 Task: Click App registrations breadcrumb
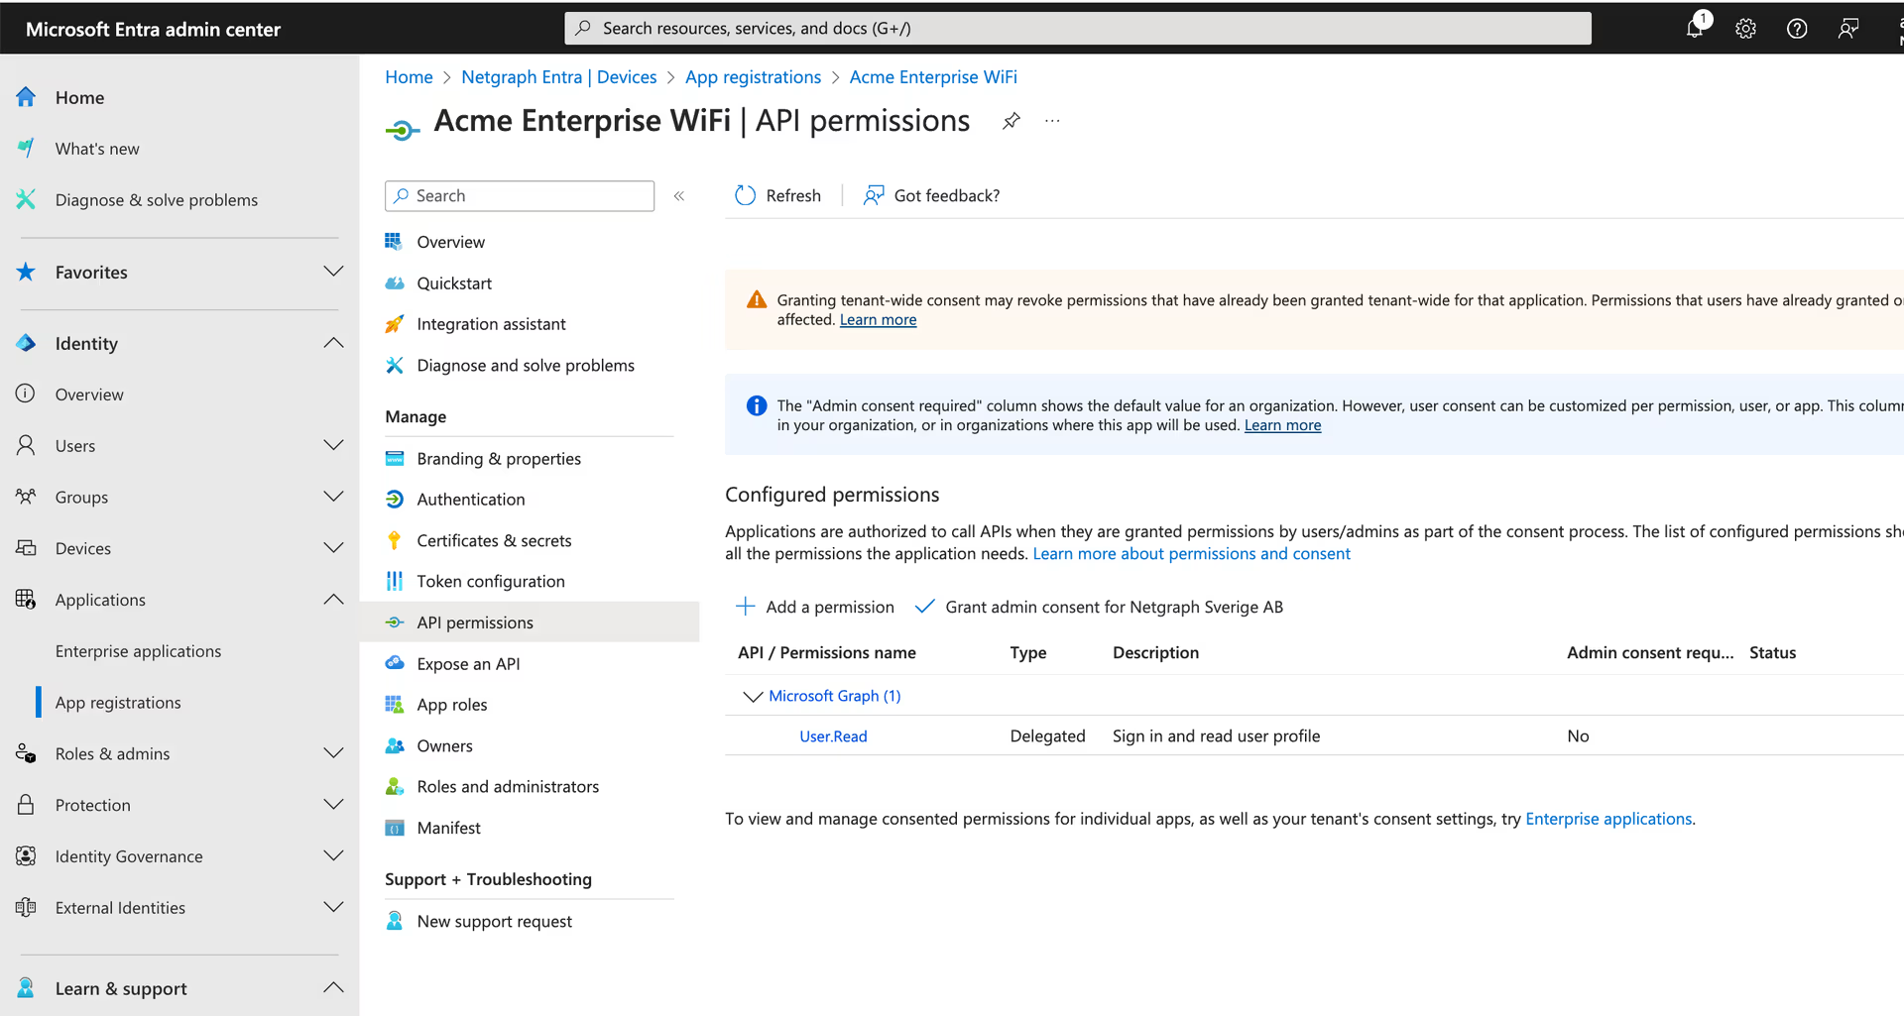(753, 77)
